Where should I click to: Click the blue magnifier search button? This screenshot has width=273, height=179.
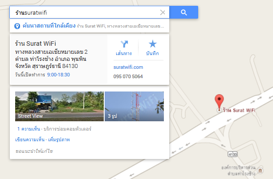[183, 12]
